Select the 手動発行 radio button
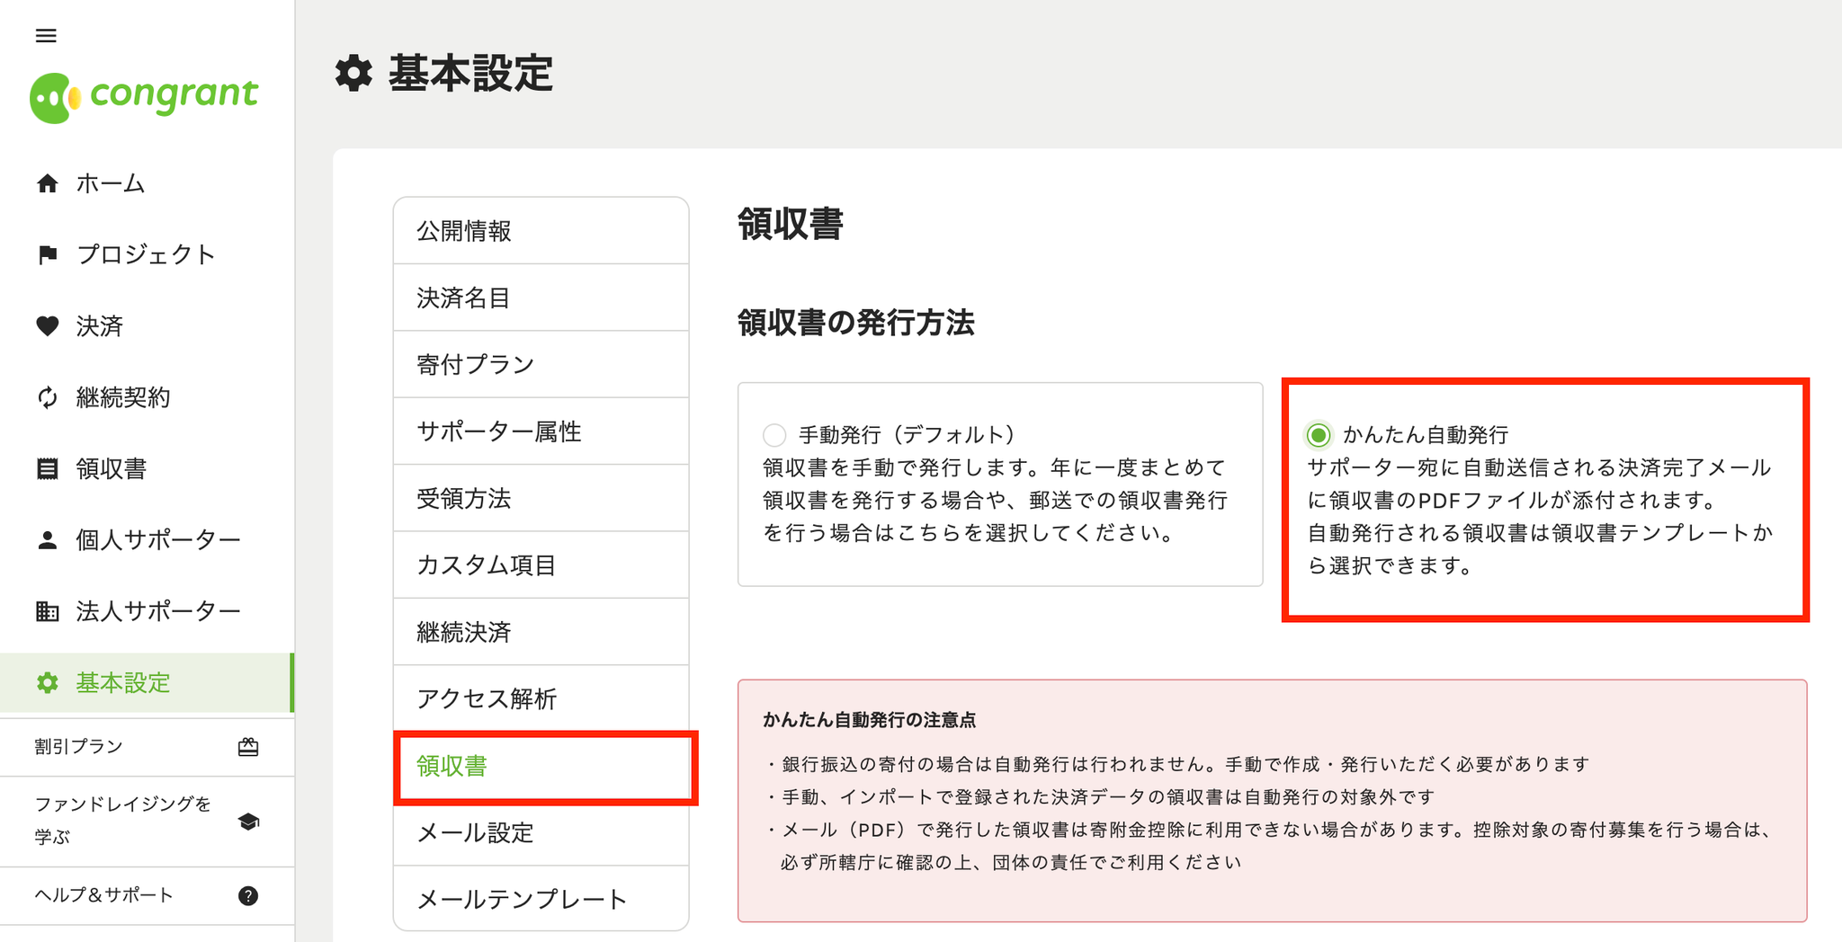Image resolution: width=1842 pixels, height=942 pixels. pyautogui.click(x=773, y=434)
